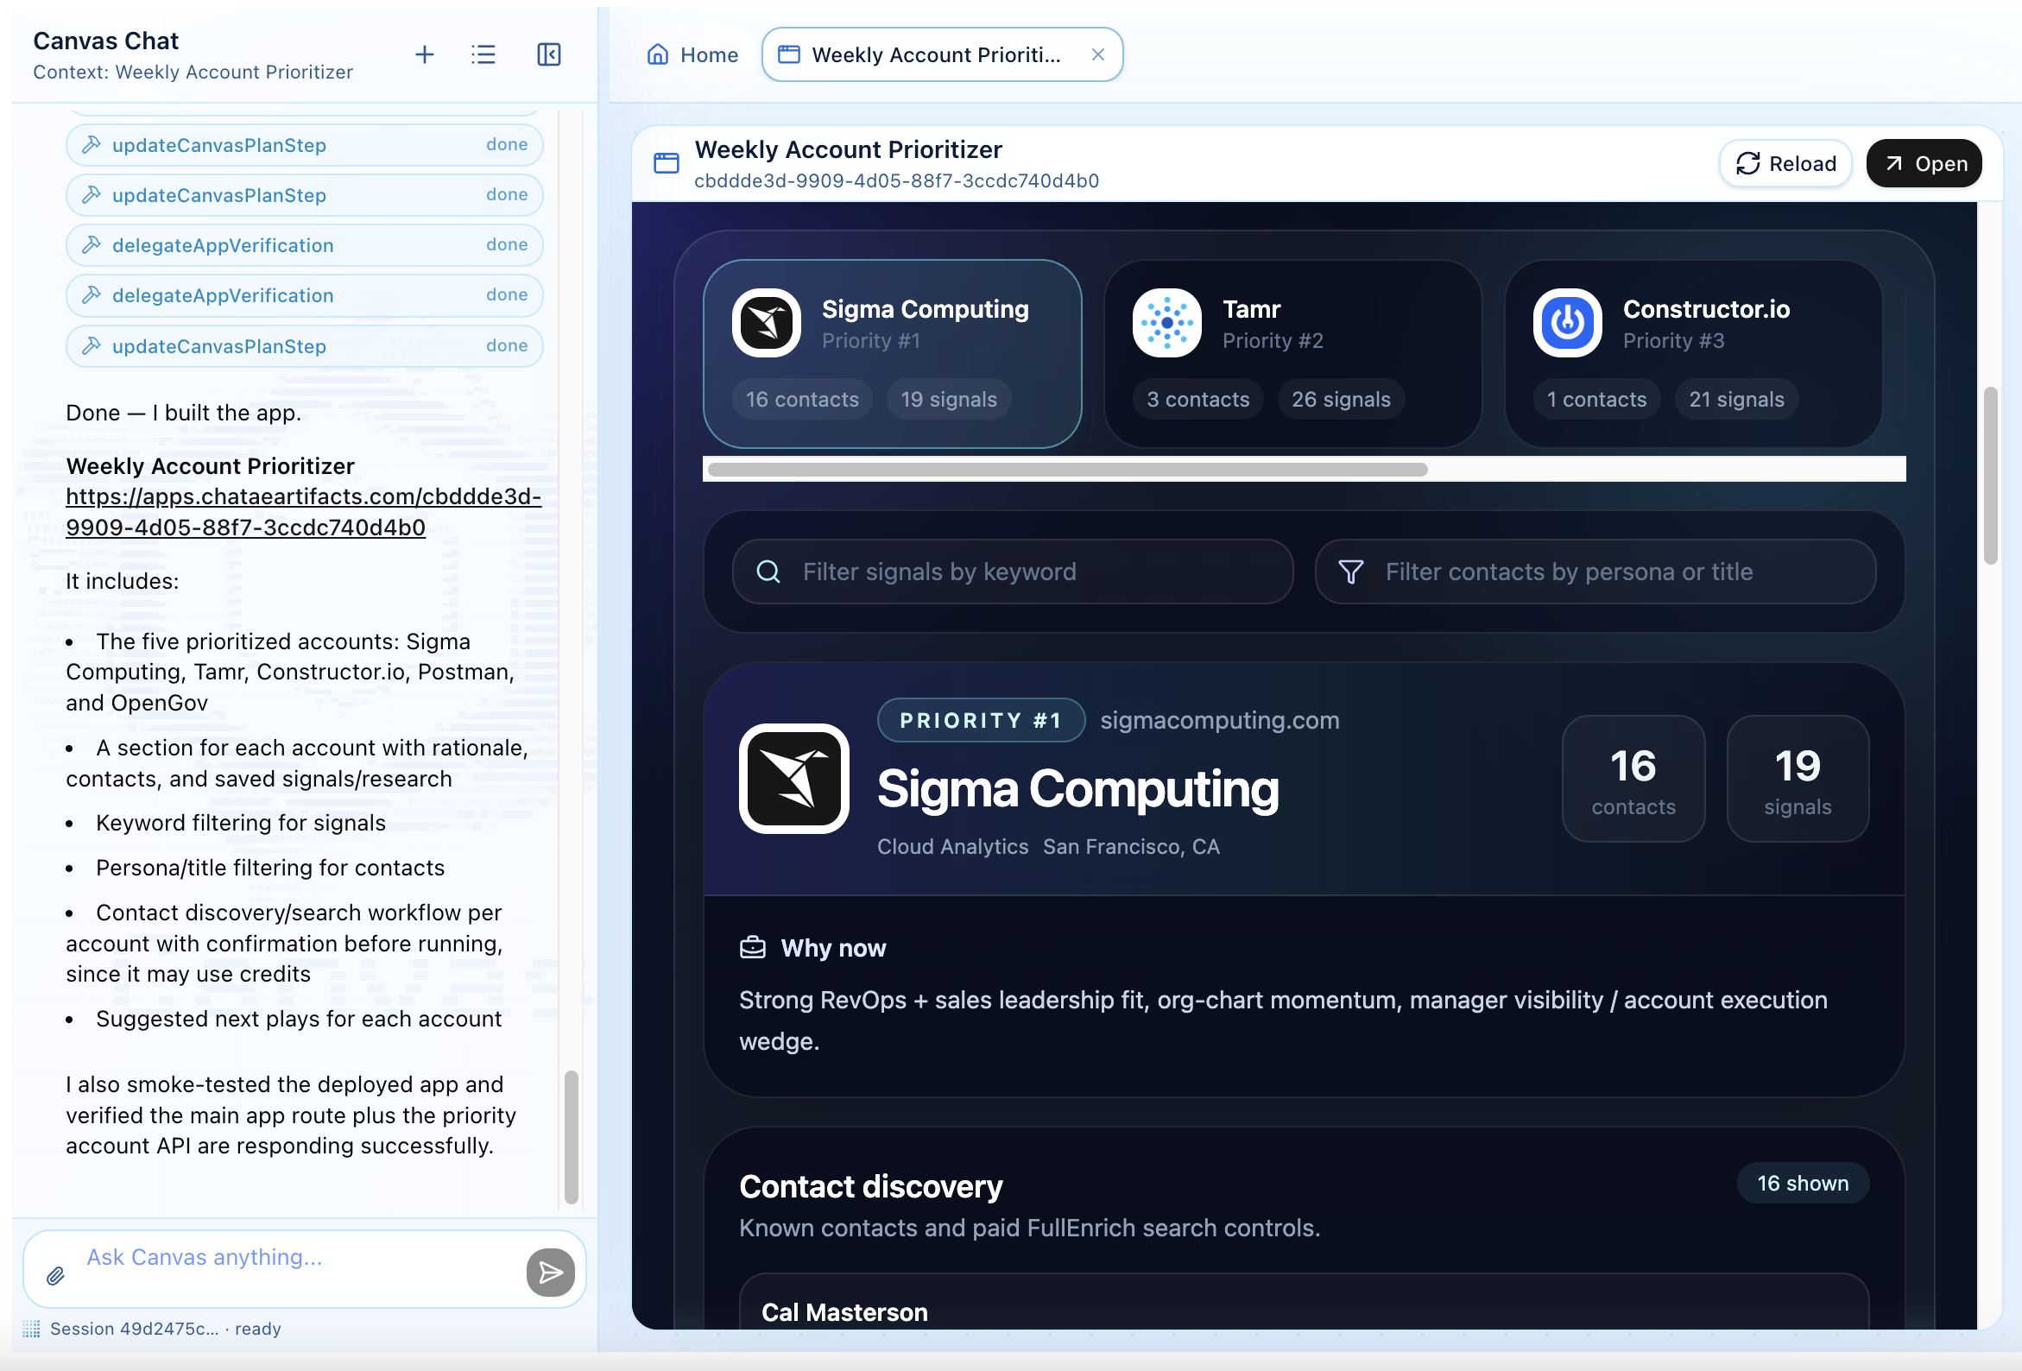Click the first updateCanvasPlanStep tool row
The image size is (2022, 1371).
tap(305, 145)
